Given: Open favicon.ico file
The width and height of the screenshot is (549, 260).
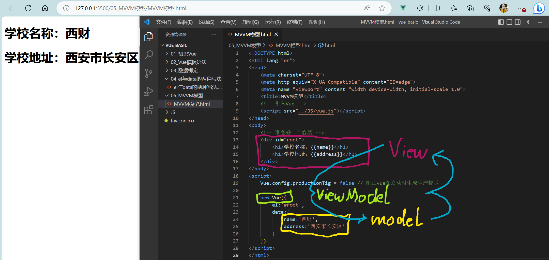Looking at the screenshot, I should pyautogui.click(x=182, y=121).
